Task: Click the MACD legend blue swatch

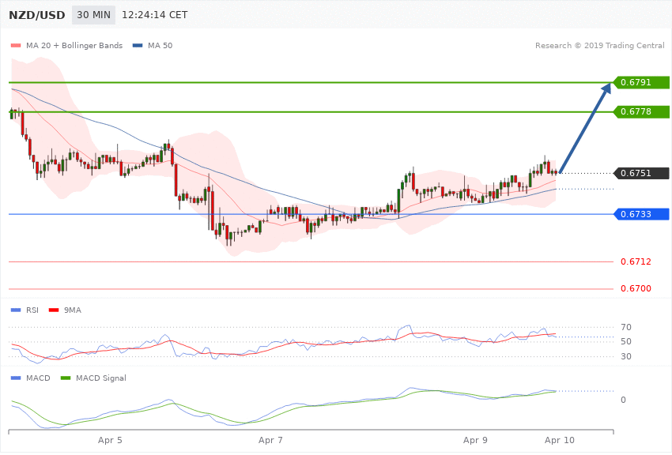Action: [x=16, y=378]
